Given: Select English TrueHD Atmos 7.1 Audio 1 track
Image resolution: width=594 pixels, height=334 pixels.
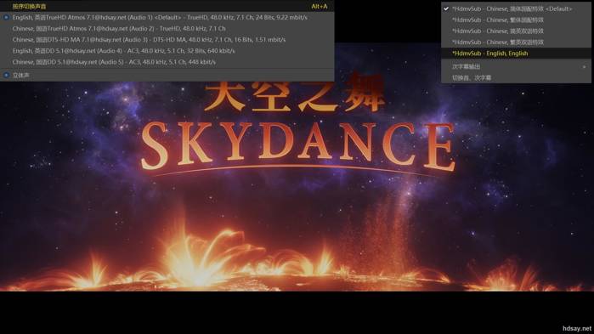Looking at the screenshot, I should pos(167,17).
